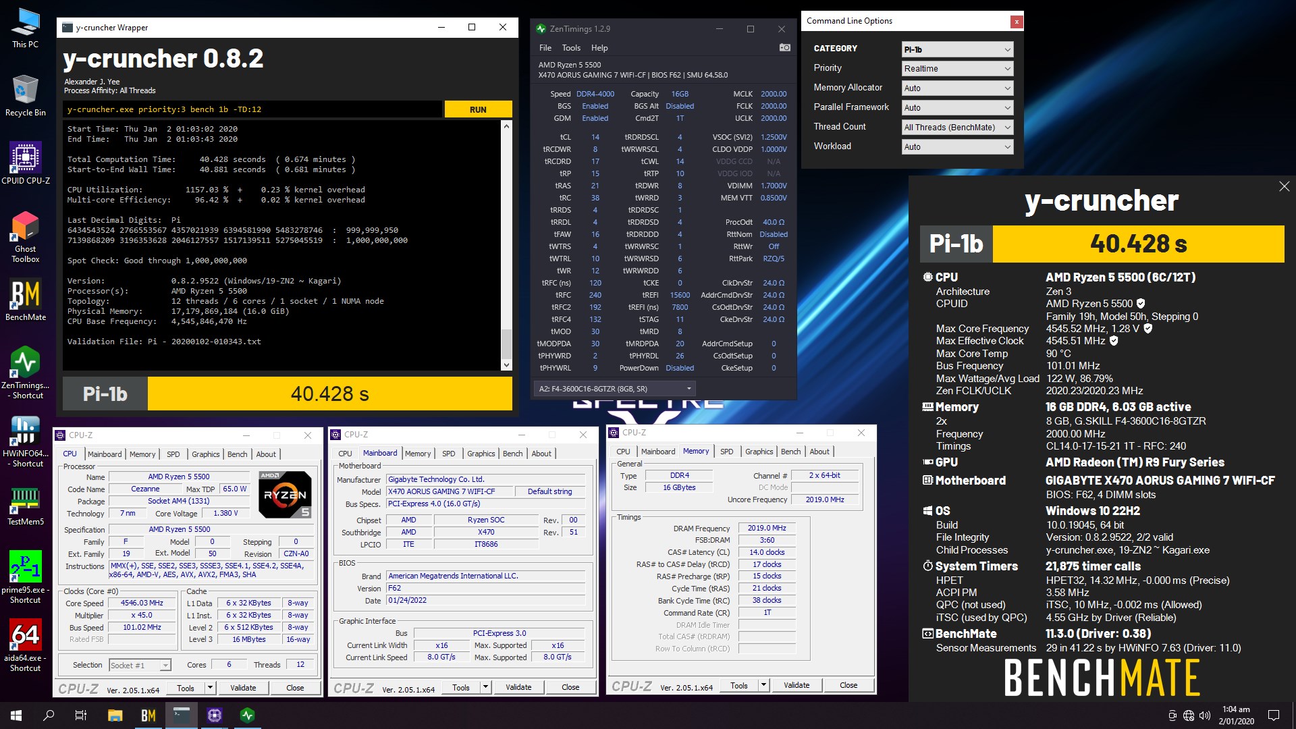Click scroll up arrow in y-cruncher output
Viewport: 1296px width, 729px height.
tap(506, 126)
